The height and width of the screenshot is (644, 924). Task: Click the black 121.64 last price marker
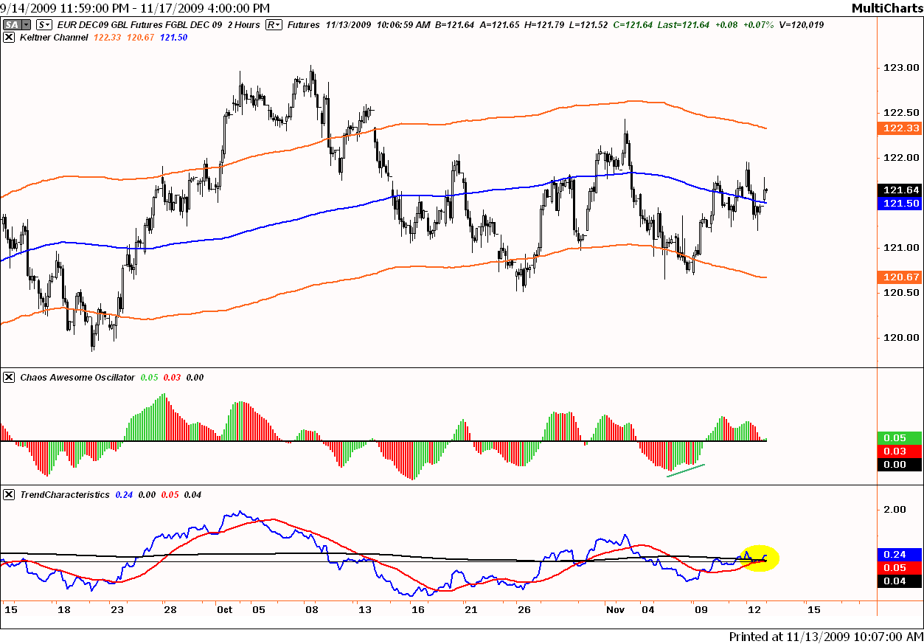pyautogui.click(x=900, y=190)
